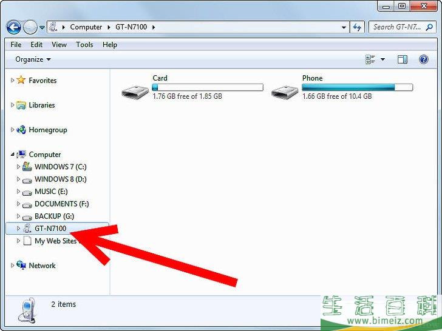This screenshot has height=331, width=442.
Task: Click the Computer monitor icon
Action: [x=21, y=154]
